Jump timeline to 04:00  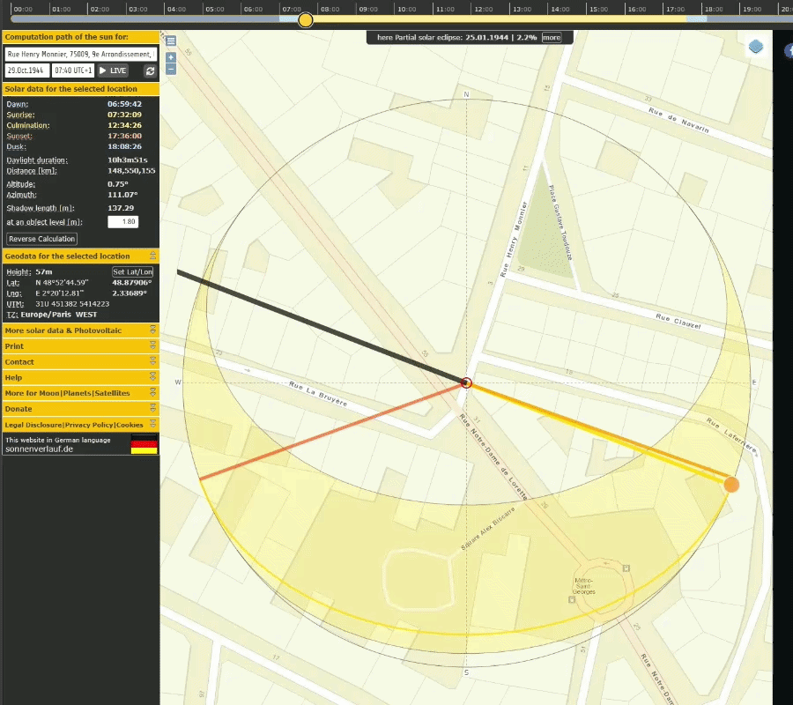pos(176,9)
